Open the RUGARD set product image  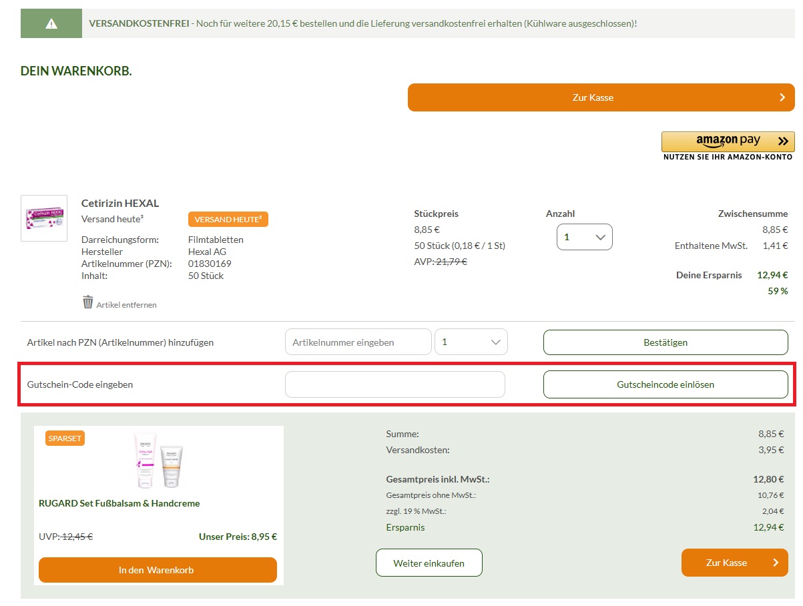click(x=159, y=461)
